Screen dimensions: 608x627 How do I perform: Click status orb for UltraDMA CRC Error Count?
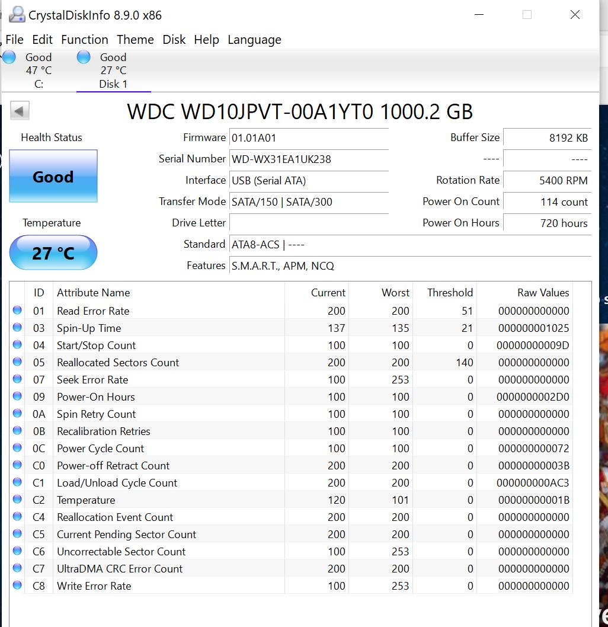click(17, 568)
